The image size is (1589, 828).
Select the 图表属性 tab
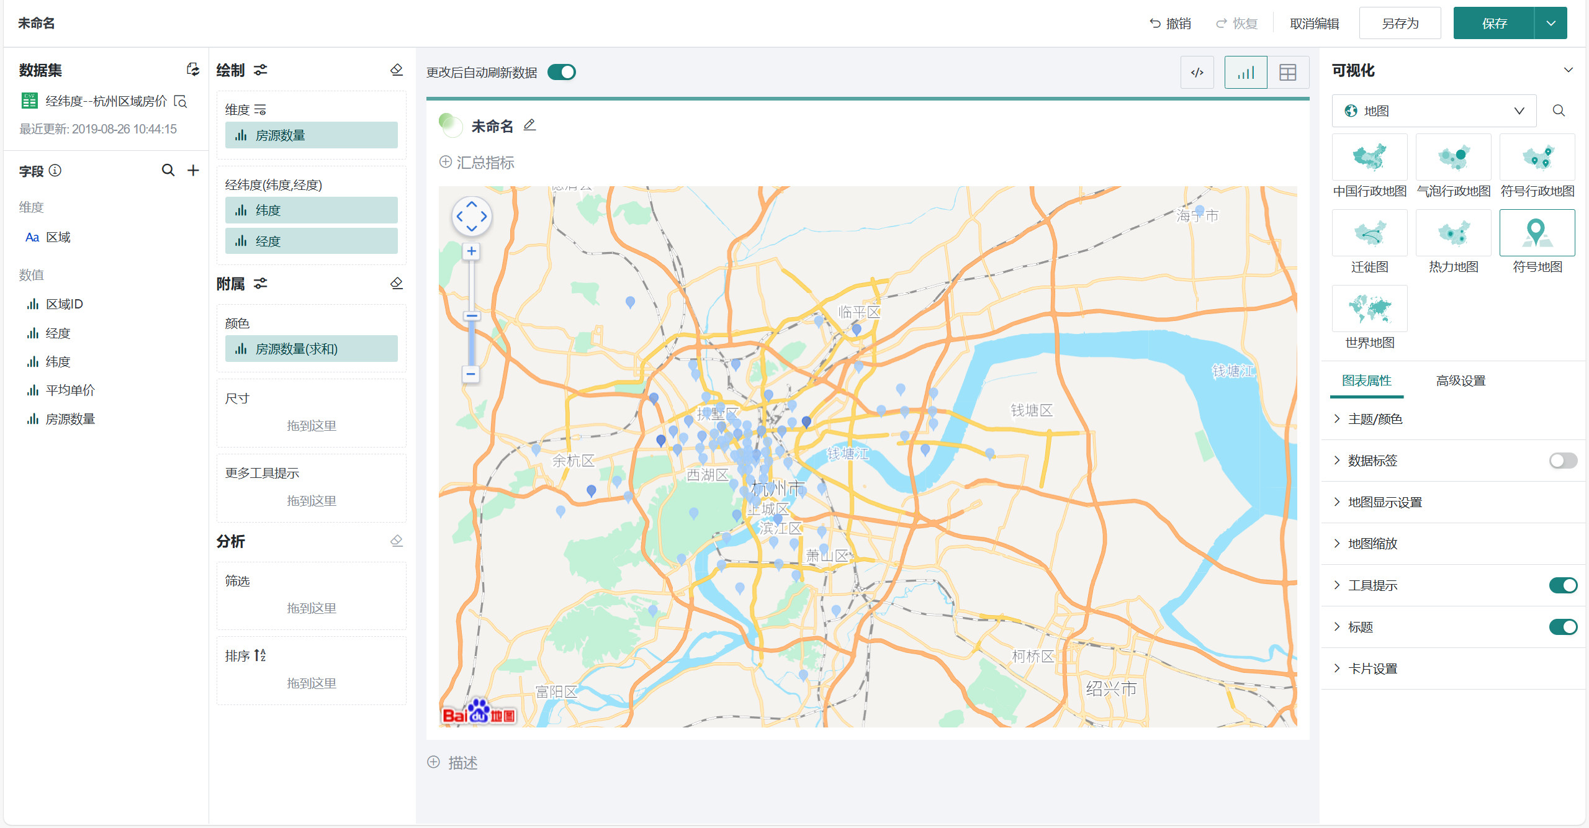1366,380
